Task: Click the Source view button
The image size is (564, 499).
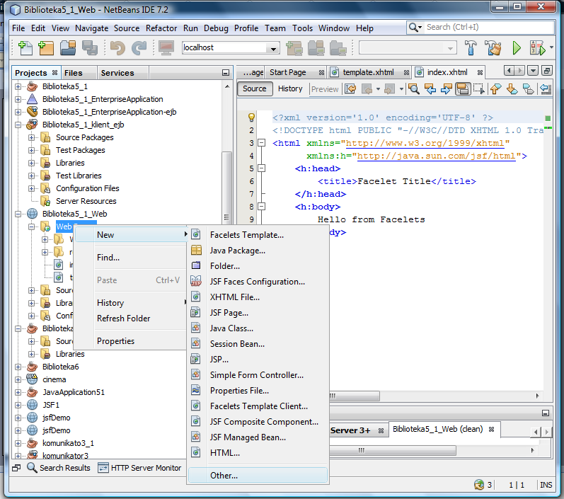Action: [254, 88]
